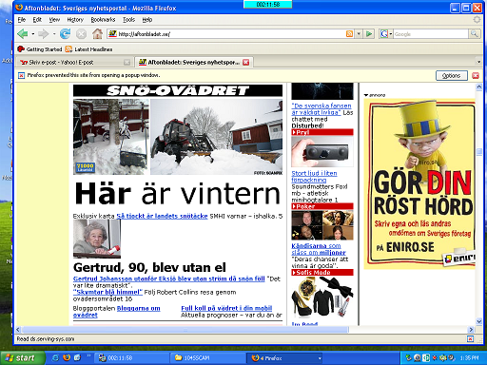Screen dimensions: 487x365
Task: Click the horizontal scrollbar right arrow
Action: click(471, 330)
